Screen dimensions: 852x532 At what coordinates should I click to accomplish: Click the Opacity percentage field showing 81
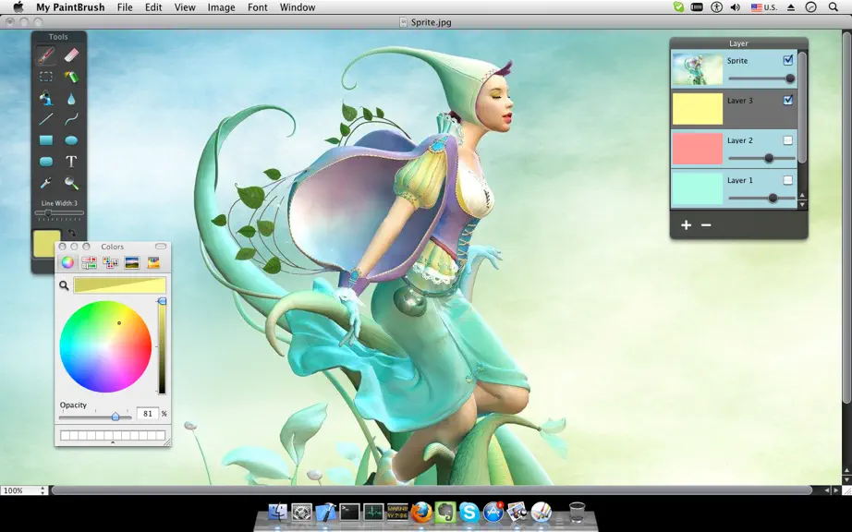147,414
